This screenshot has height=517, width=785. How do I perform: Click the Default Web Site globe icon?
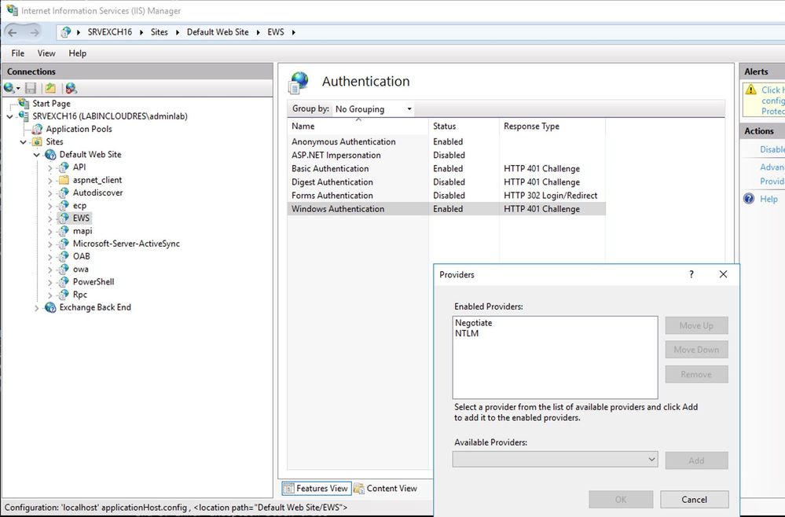pos(50,154)
